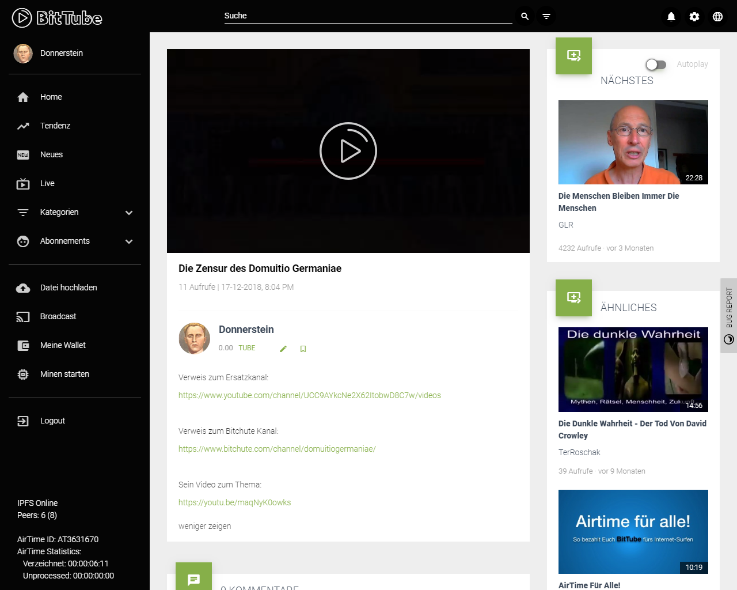Click the 'IPFS Online' status text

click(37, 504)
